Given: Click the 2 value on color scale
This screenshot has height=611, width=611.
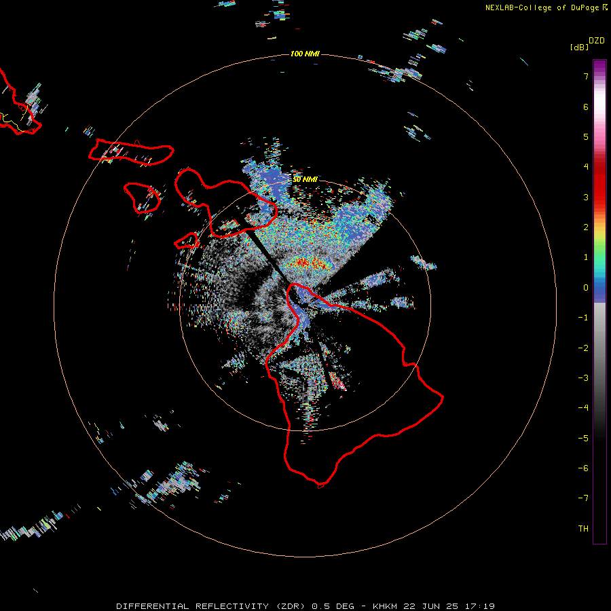Looking at the screenshot, I should (586, 227).
